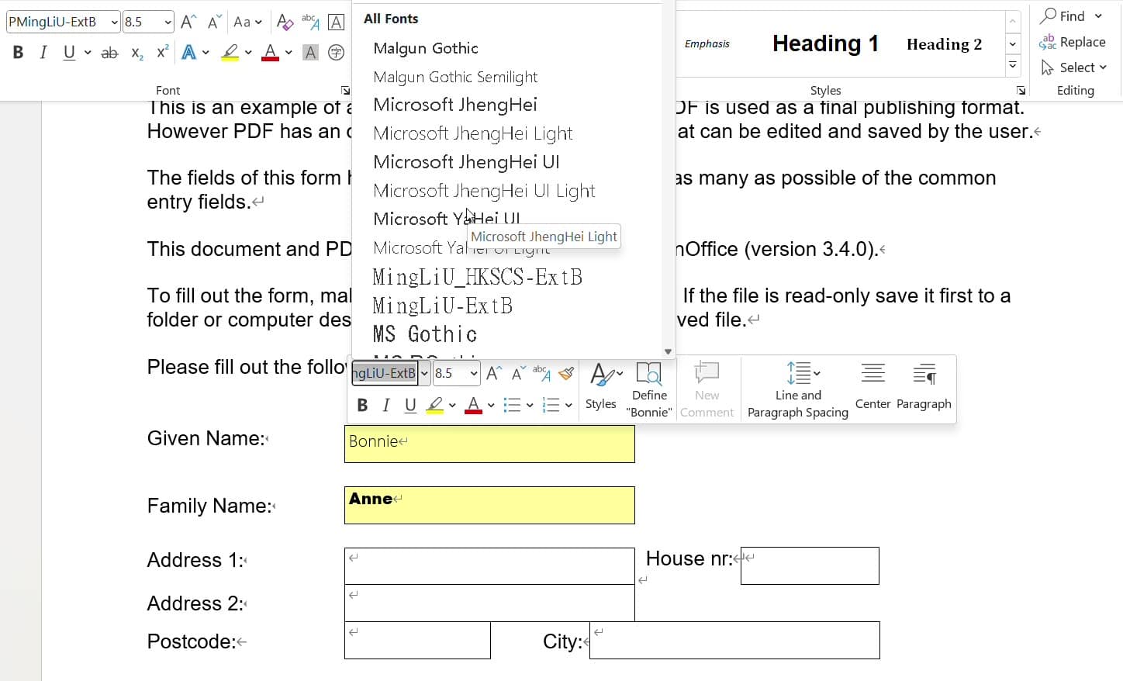Toggle Strikethrough formatting in the ribbon
This screenshot has height=681, width=1123.
(109, 52)
